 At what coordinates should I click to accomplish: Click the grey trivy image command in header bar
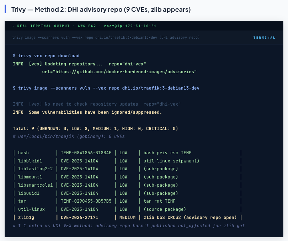click(106, 37)
